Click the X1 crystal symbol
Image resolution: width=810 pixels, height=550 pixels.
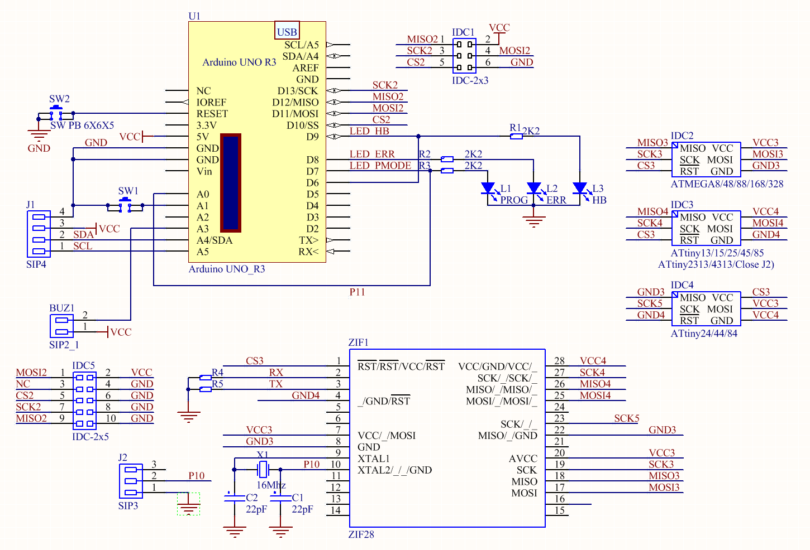(x=263, y=469)
